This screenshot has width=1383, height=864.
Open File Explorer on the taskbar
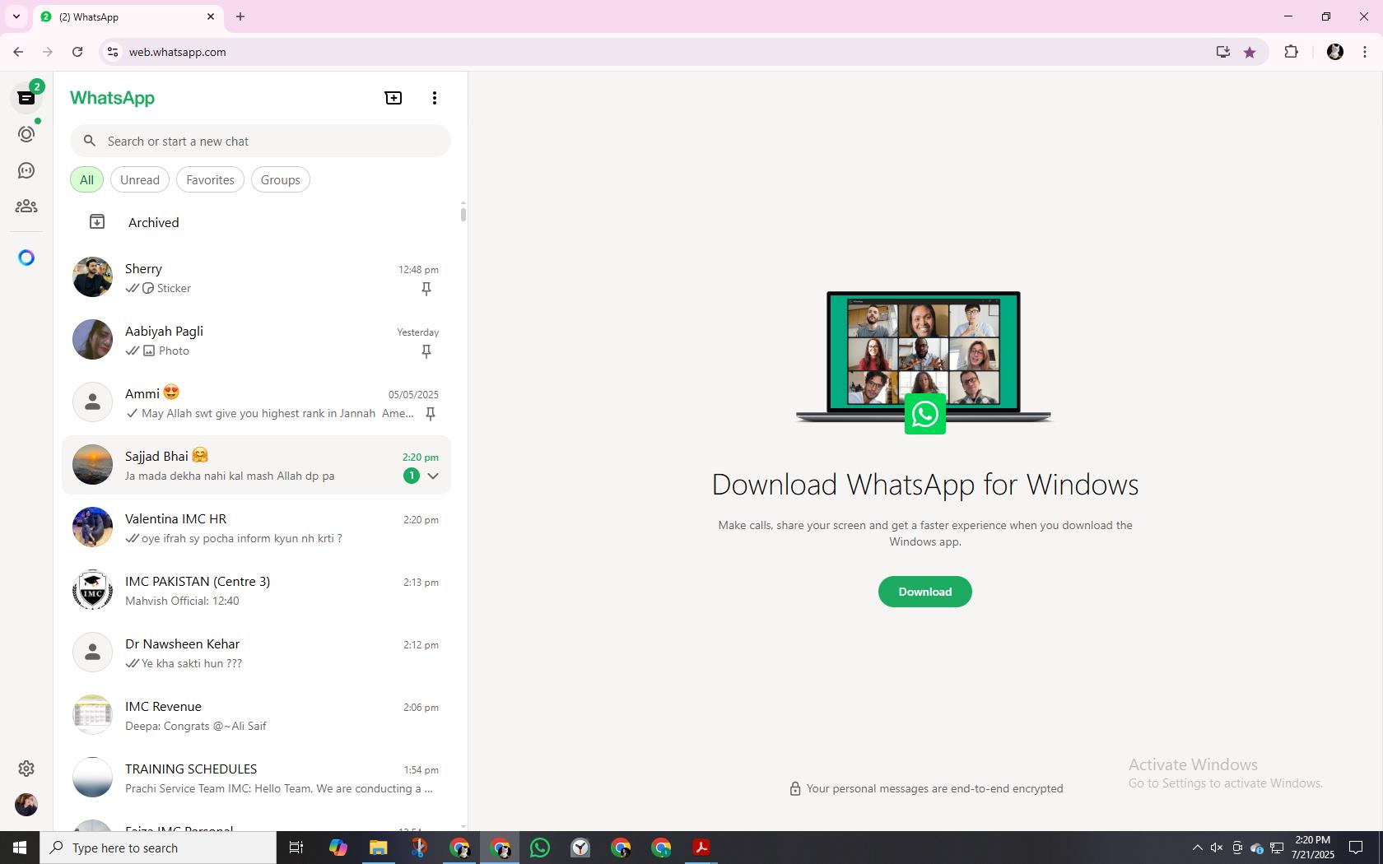coord(378,848)
